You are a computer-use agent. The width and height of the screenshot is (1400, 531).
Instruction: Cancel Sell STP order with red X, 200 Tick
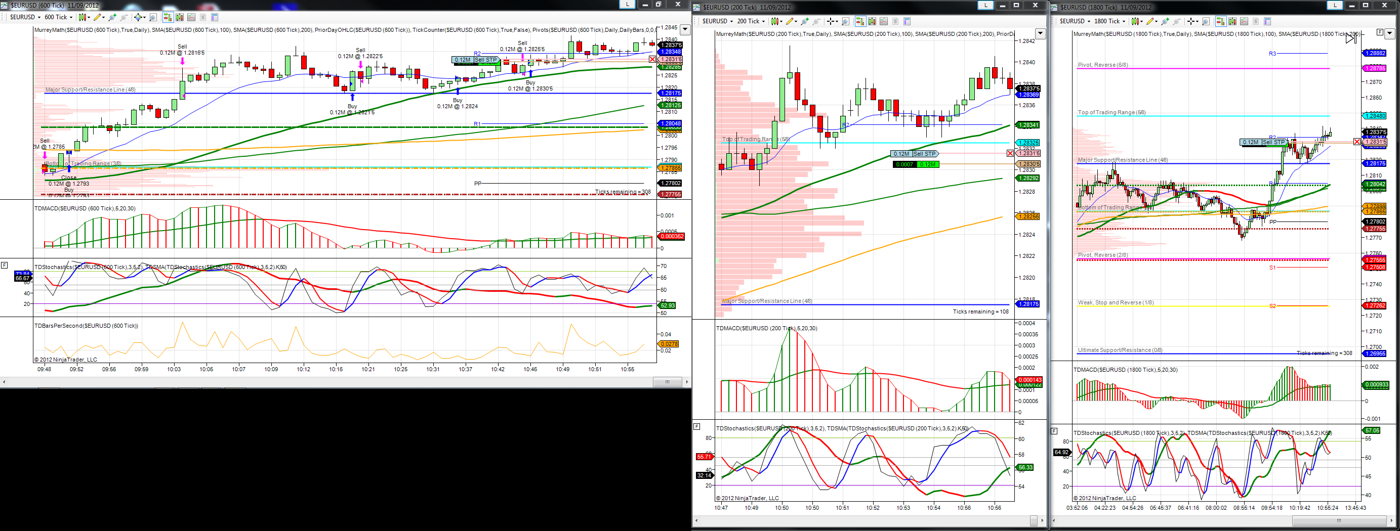pyautogui.click(x=1010, y=154)
